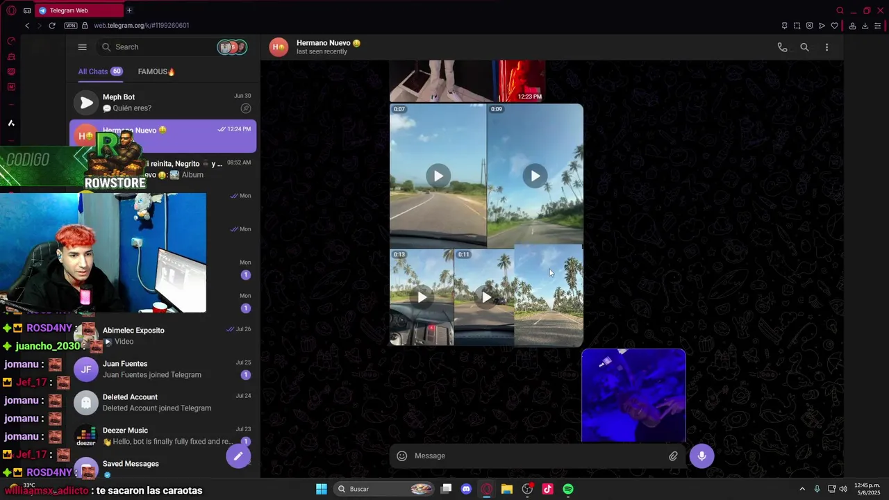Open the Juan Fuentes chat
The height and width of the screenshot is (500, 889).
pyautogui.click(x=163, y=369)
